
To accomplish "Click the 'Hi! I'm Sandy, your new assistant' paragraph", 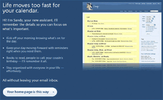I will pyautogui.click(x=35, y=25).
